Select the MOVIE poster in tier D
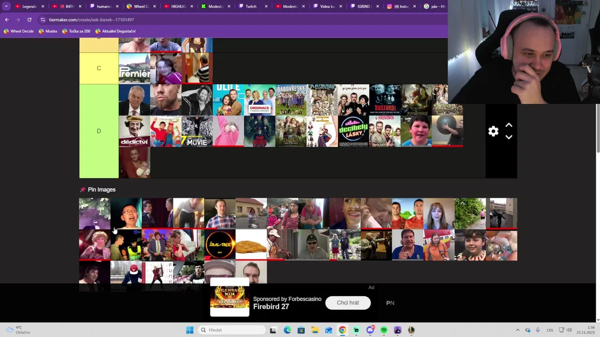This screenshot has width=600, height=337. pyautogui.click(x=197, y=131)
